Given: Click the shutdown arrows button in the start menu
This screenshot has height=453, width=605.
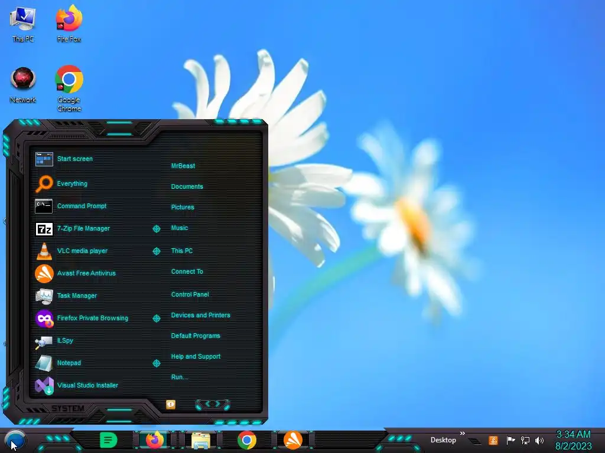Looking at the screenshot, I should coord(213,404).
